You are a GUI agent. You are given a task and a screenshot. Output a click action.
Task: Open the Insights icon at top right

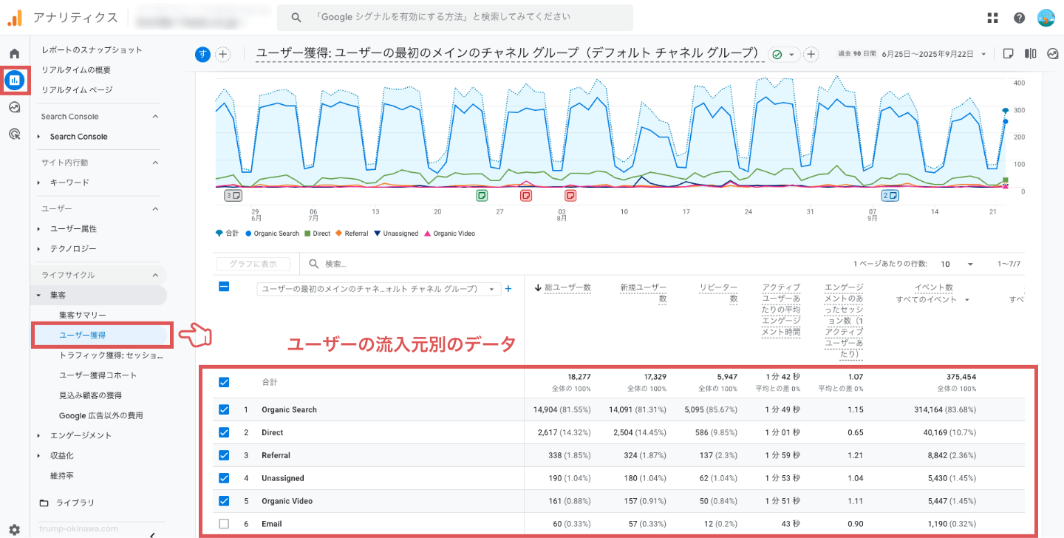coord(1053,53)
